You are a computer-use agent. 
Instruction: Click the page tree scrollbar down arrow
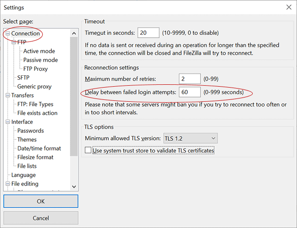coord(74,187)
